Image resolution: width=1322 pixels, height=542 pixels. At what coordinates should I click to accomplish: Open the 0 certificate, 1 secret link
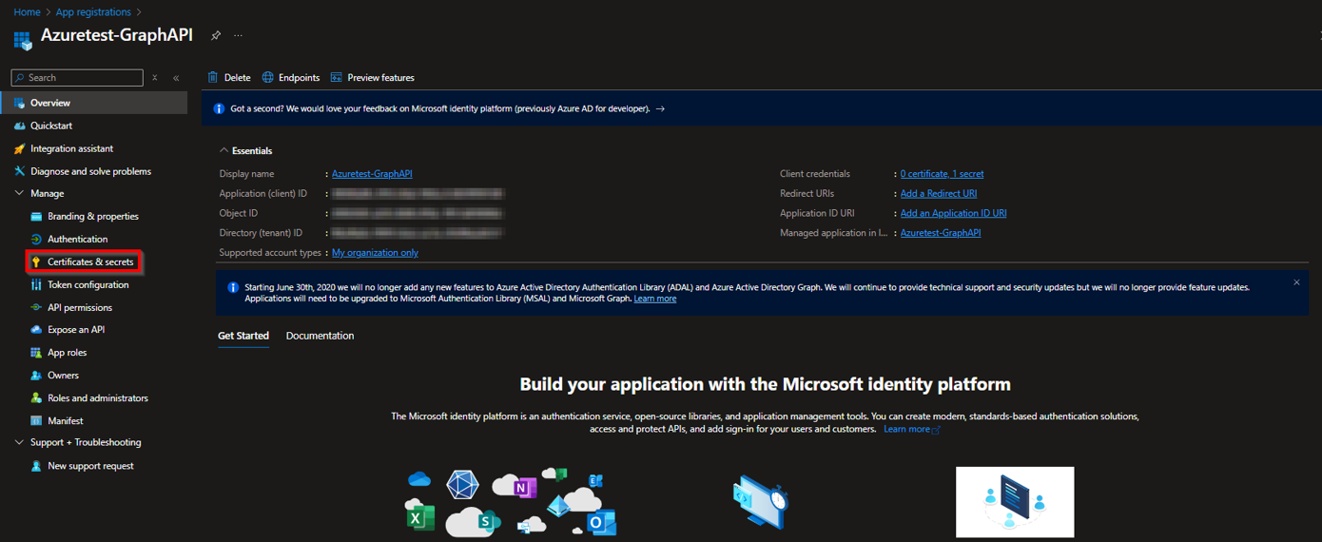click(943, 174)
